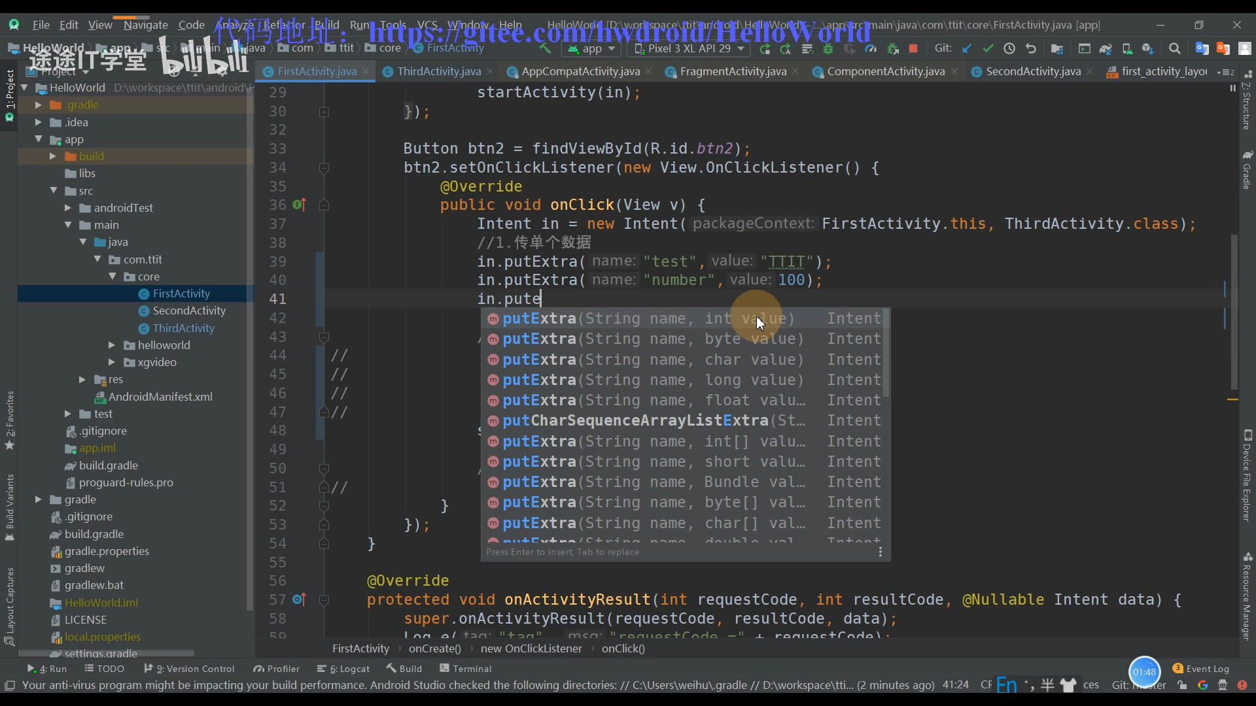Open the 6: Logcat tool window

pyautogui.click(x=343, y=669)
